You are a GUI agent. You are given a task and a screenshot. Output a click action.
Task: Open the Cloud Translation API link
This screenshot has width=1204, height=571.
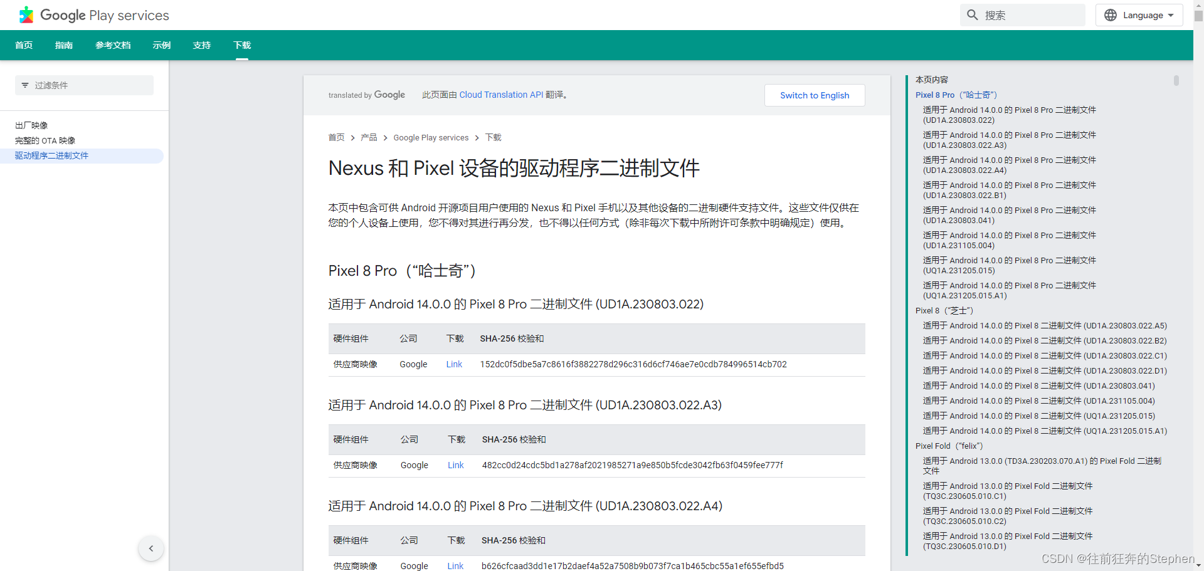[501, 95]
